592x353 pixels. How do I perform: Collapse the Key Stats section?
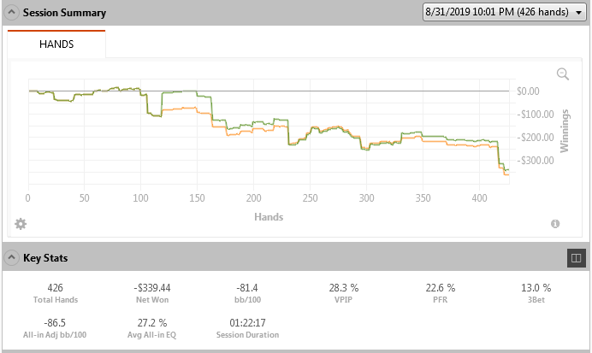12,257
